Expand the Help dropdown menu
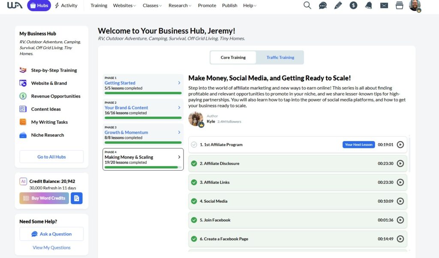 point(250,5)
